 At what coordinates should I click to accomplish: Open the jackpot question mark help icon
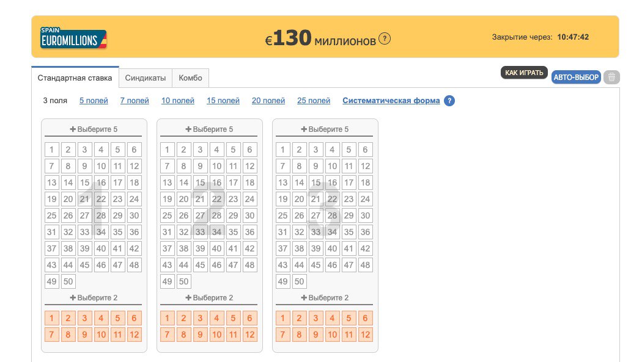(x=385, y=39)
